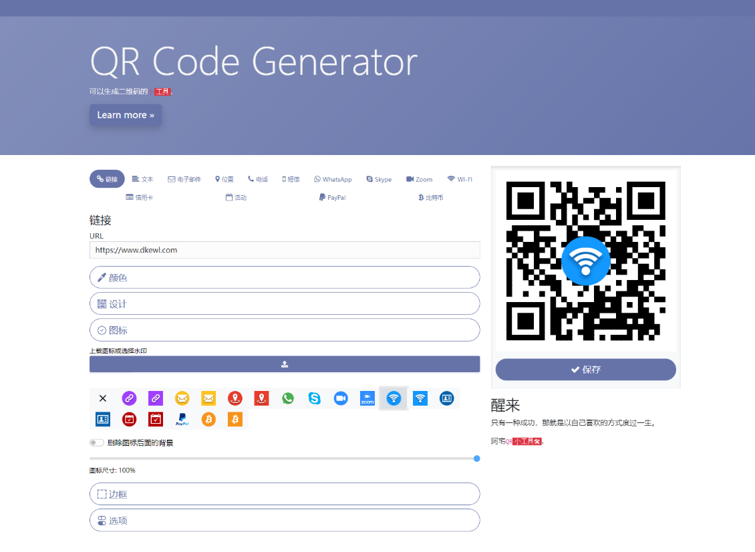
Task: Choose the square Zoom logo watermark icon
Action: pos(367,398)
